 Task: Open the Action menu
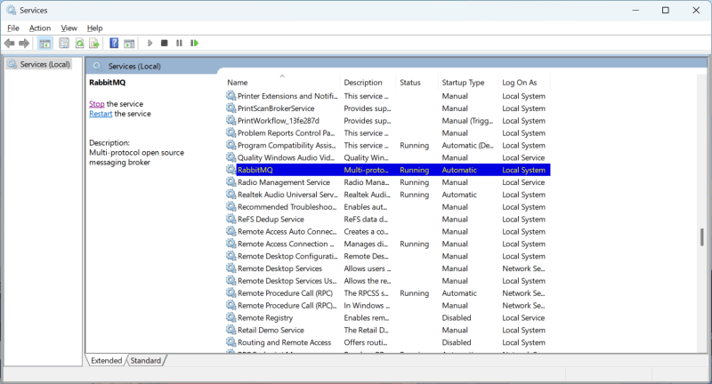pos(40,28)
